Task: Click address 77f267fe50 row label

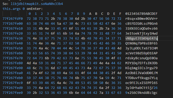Action: pyautogui.click(x=13, y=48)
